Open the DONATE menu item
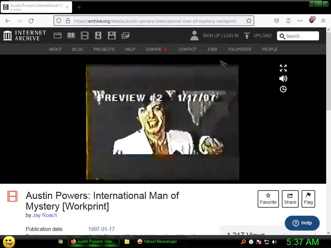331x248 pixels. pyautogui.click(x=156, y=49)
